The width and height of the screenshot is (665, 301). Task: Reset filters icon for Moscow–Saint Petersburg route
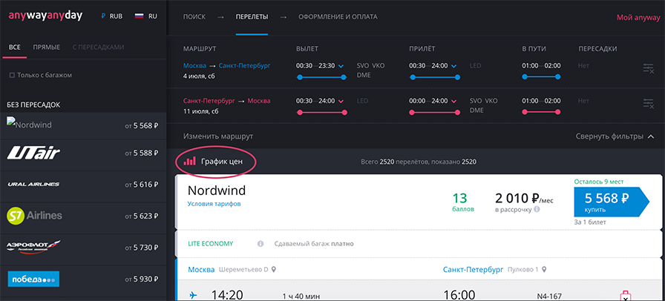pos(648,69)
